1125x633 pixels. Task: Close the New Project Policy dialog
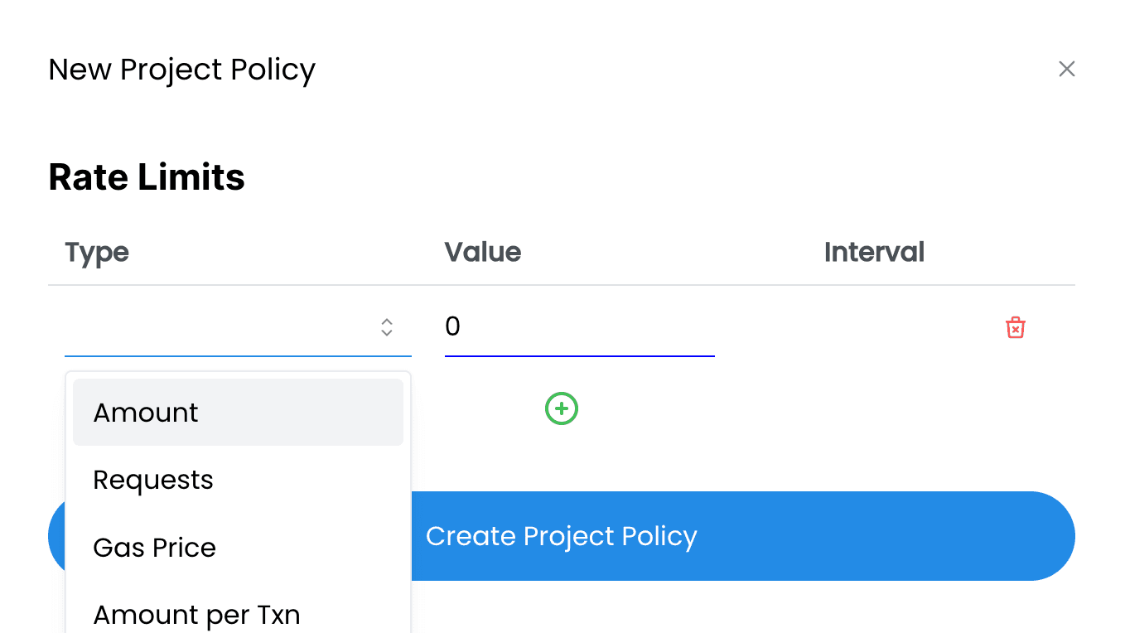pos(1066,69)
